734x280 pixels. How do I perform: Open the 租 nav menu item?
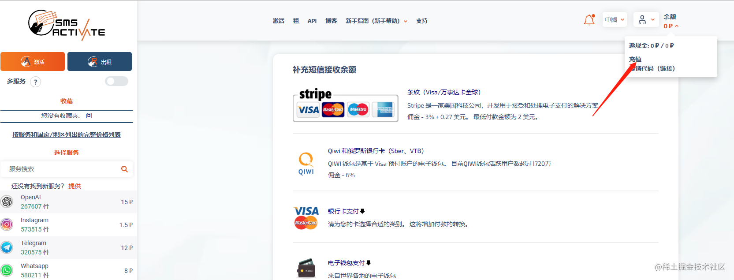296,21
